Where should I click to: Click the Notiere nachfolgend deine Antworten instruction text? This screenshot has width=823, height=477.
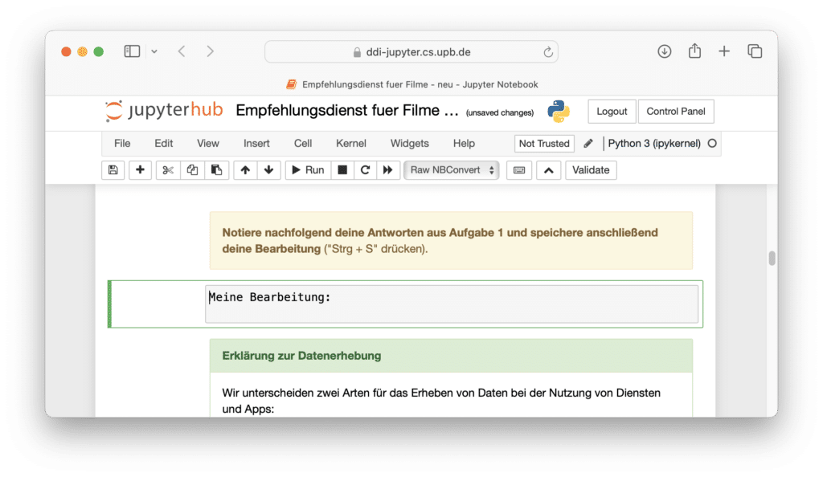(x=440, y=241)
